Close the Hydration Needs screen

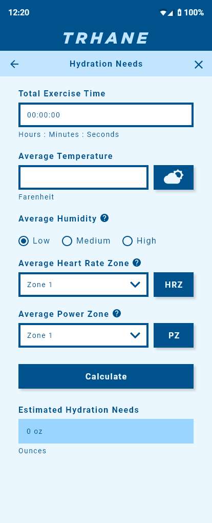pos(198,65)
